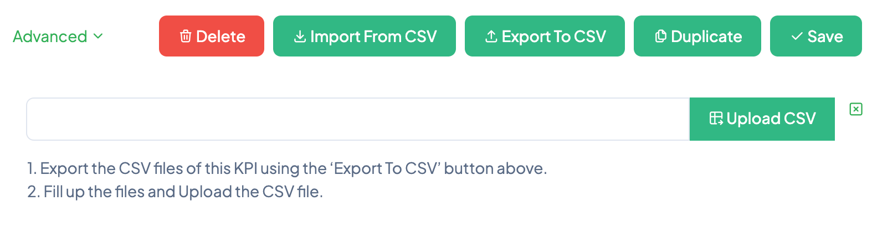Click the table icon on Upload CSV
The height and width of the screenshot is (226, 872).
point(716,119)
